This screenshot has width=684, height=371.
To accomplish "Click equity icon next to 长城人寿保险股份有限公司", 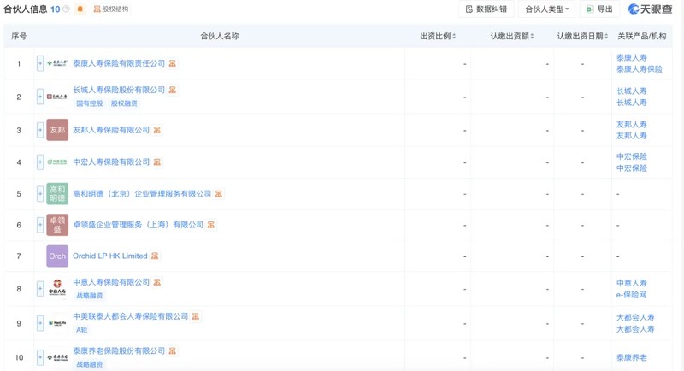I will click(x=173, y=90).
